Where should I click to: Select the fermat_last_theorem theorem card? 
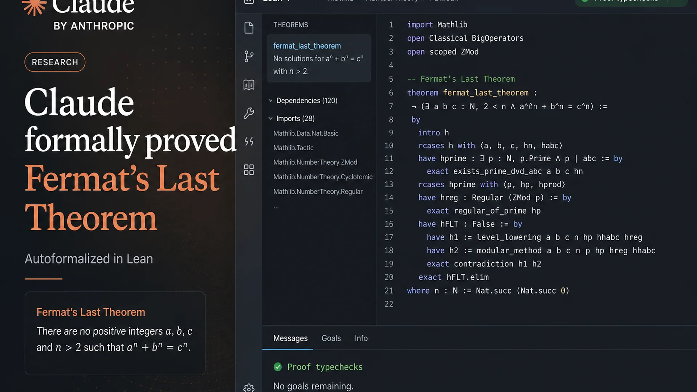[319, 58]
